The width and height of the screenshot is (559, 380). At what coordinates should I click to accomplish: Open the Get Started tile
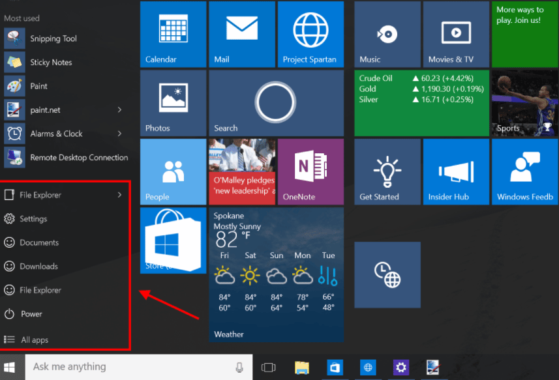(x=387, y=171)
